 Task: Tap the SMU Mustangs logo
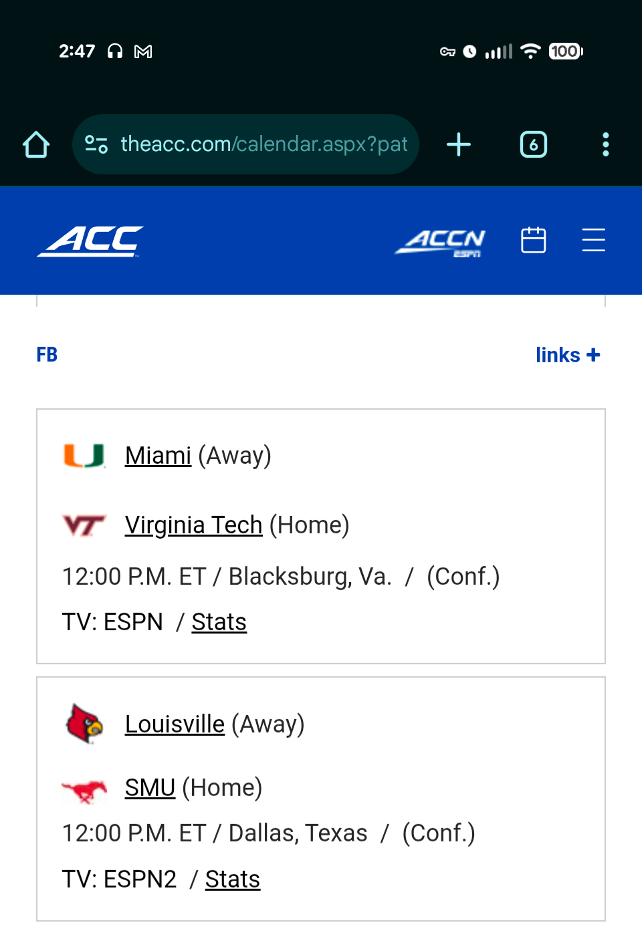84,790
